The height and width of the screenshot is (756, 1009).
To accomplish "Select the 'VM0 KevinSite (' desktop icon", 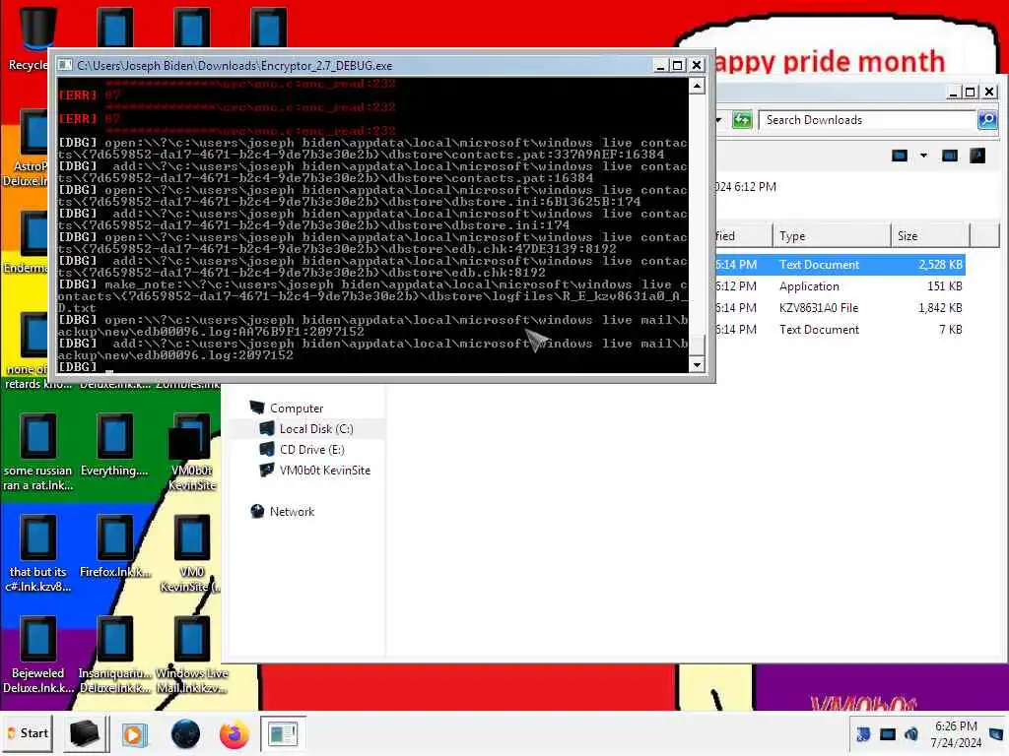I will [x=190, y=554].
